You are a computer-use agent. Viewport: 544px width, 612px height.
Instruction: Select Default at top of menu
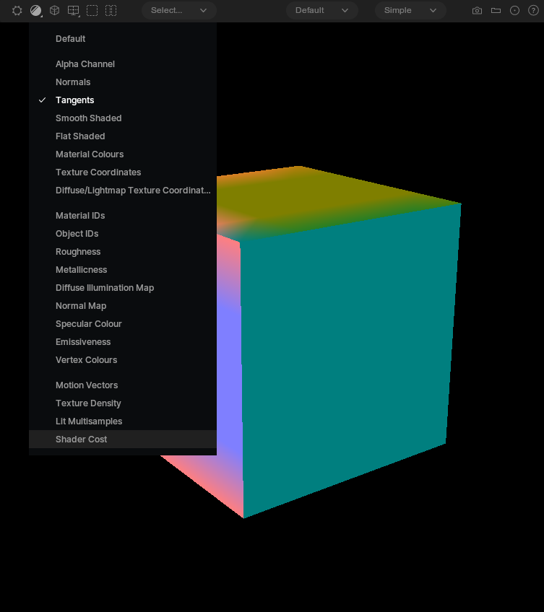coord(70,39)
